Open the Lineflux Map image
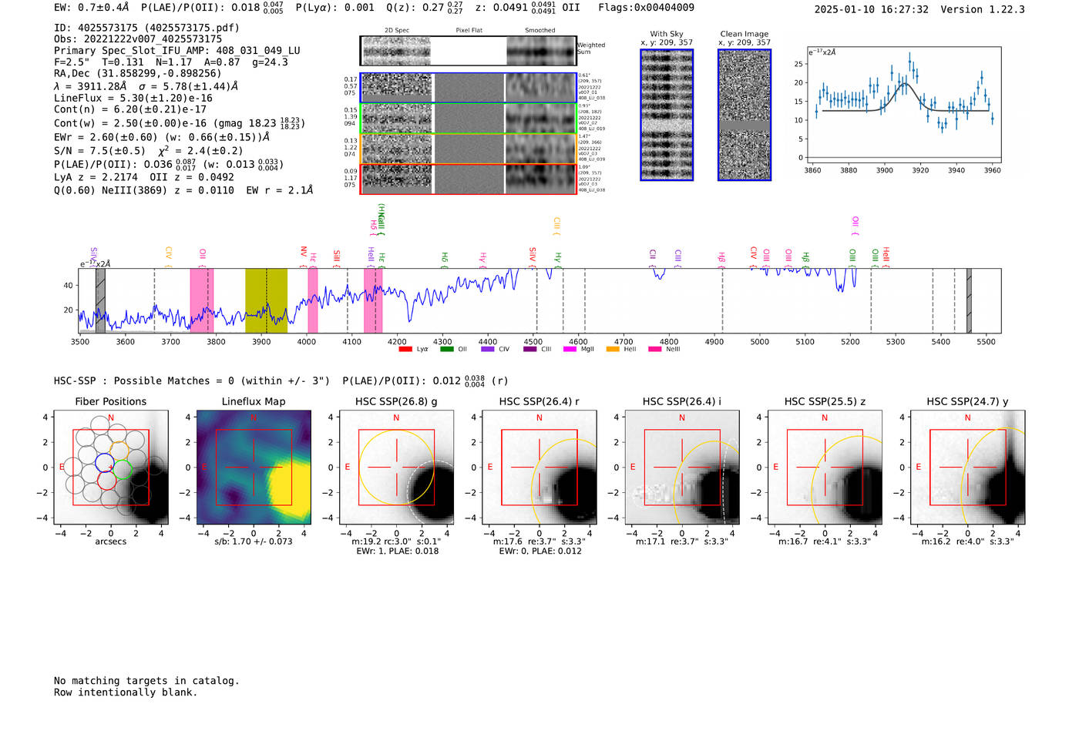1079x734 pixels. 254,468
